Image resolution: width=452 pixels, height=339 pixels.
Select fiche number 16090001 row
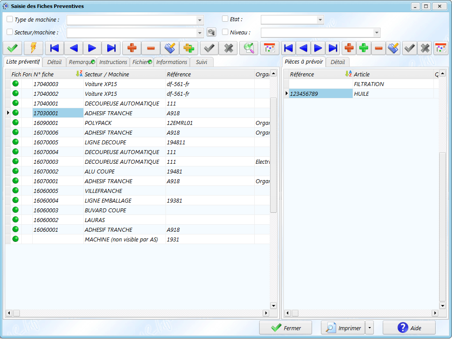46,123
